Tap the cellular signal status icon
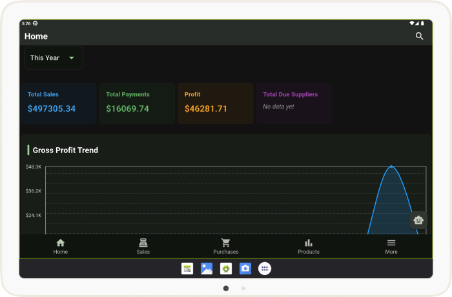 point(417,23)
